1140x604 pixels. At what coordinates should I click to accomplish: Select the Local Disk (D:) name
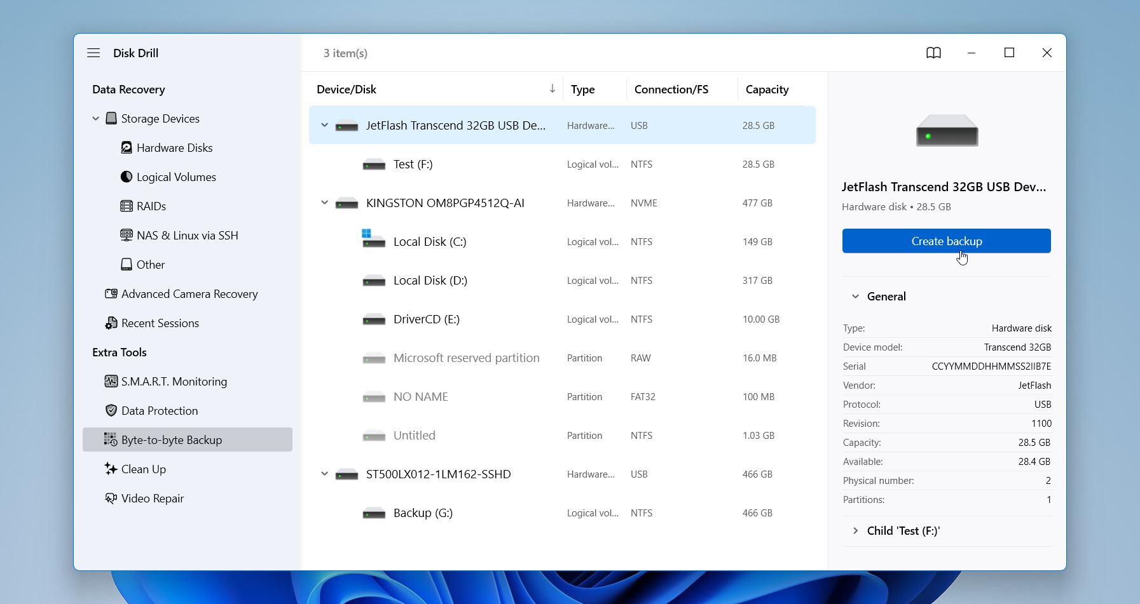tap(430, 280)
